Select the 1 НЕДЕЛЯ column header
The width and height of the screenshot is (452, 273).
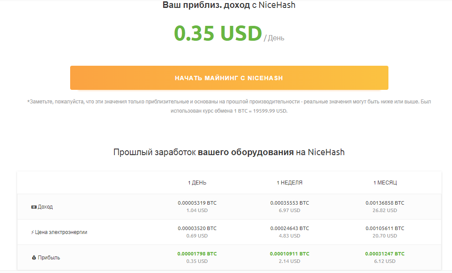pos(289,183)
